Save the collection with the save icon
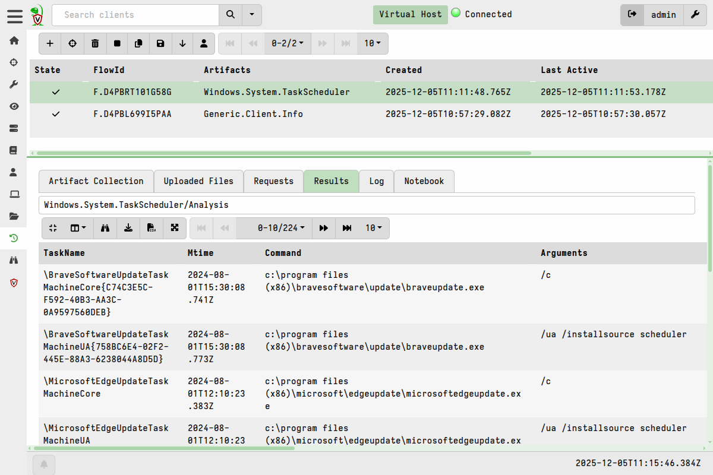The height and width of the screenshot is (475, 713). (160, 43)
